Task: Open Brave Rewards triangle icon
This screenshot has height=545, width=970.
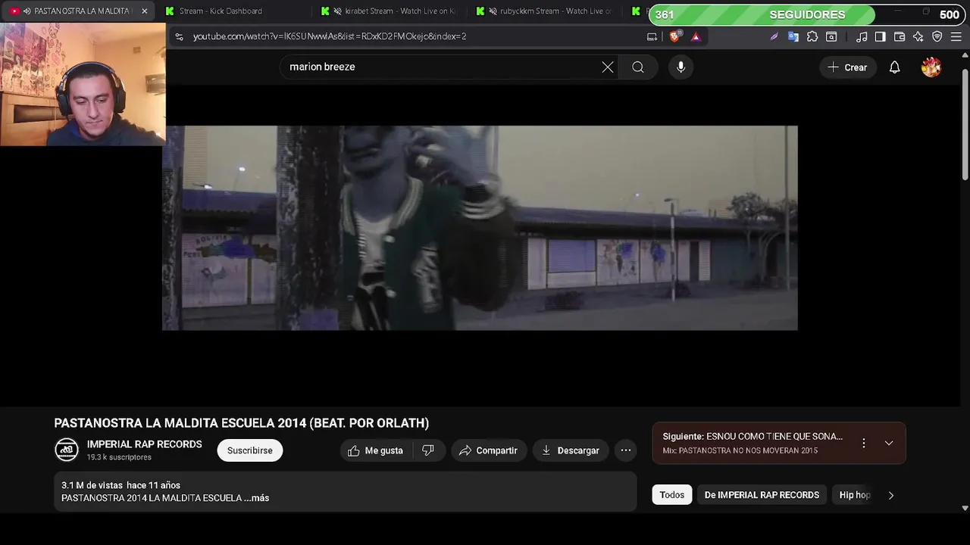Action: point(696,36)
